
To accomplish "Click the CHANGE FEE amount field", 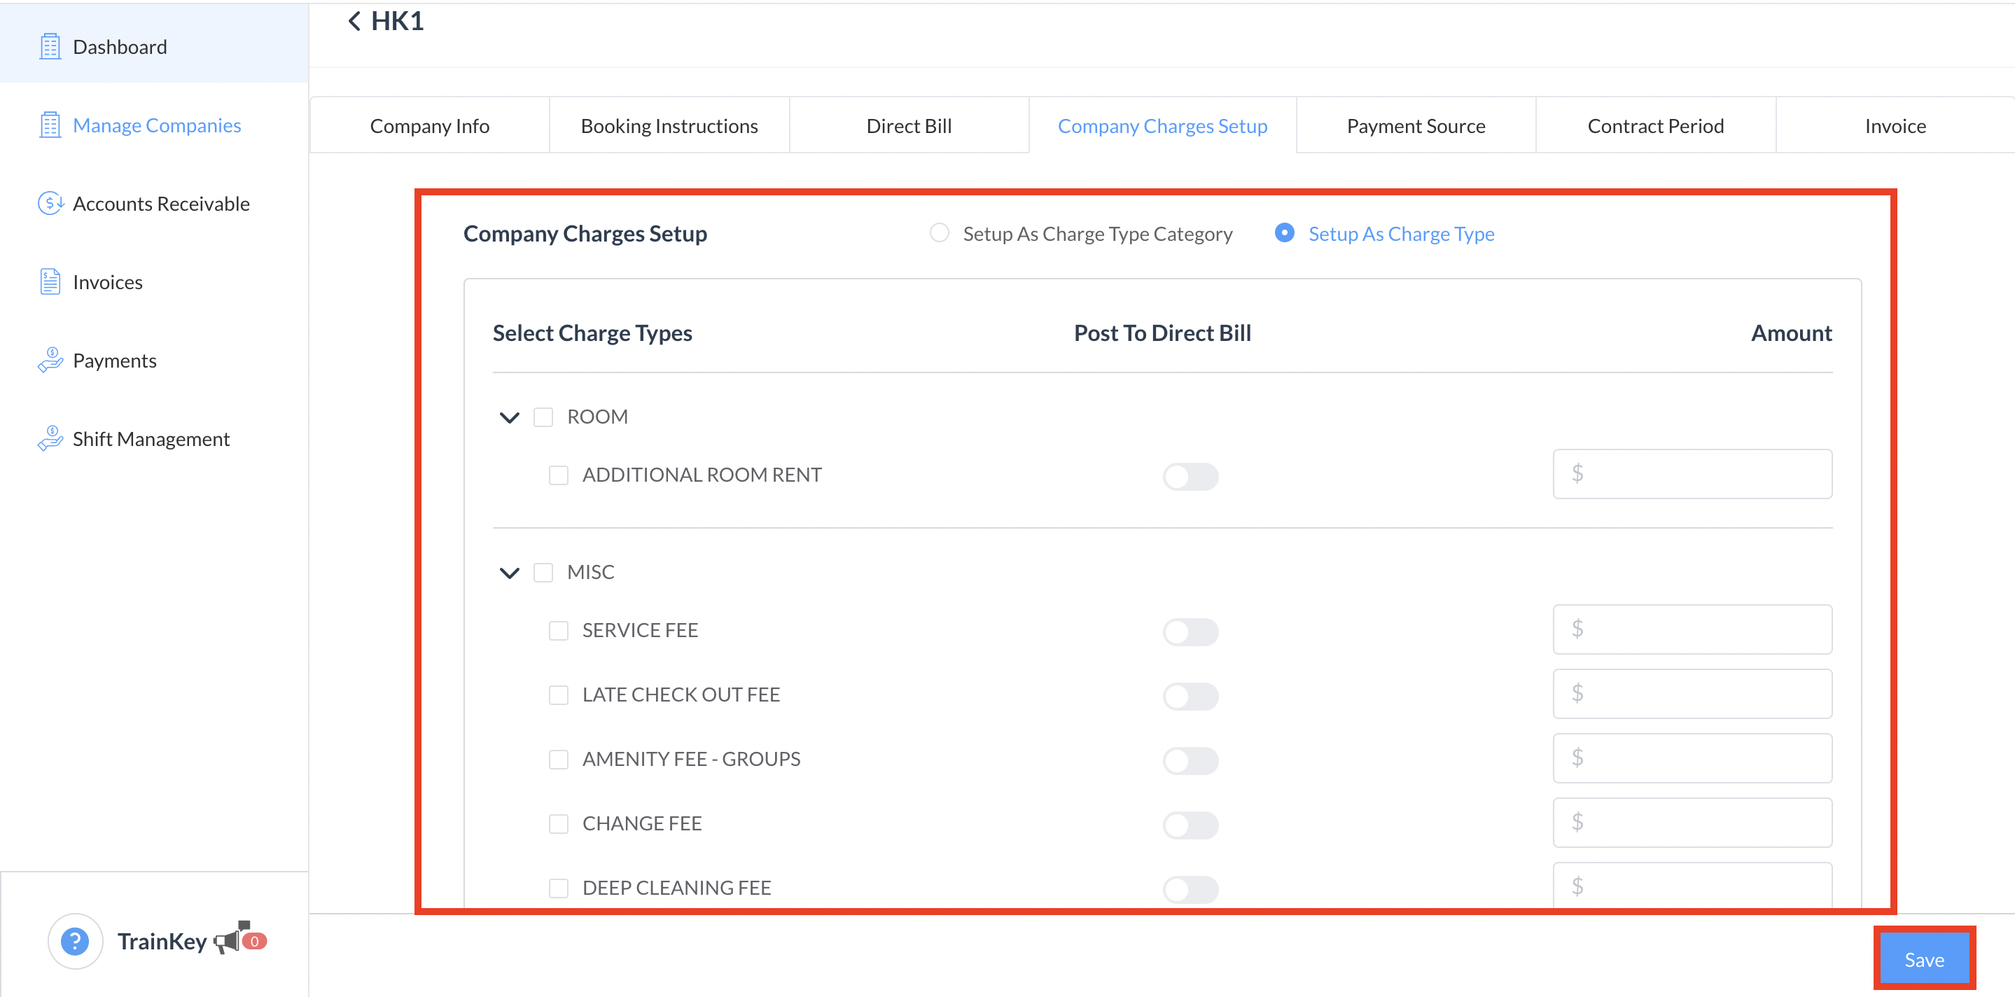I will coord(1692,822).
